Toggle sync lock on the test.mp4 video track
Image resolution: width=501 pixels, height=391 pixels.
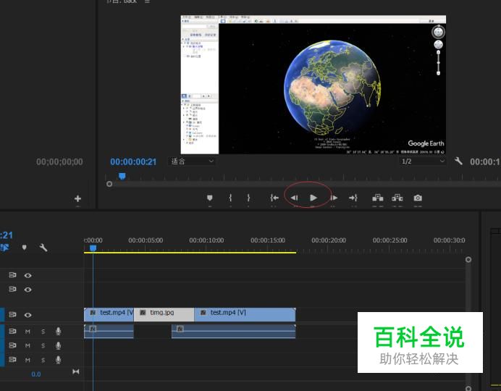tap(12, 315)
